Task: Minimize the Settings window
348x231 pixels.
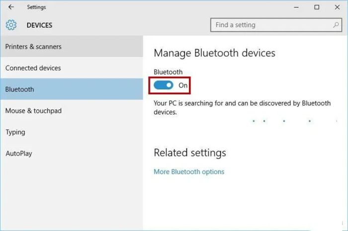Action: (x=296, y=7)
